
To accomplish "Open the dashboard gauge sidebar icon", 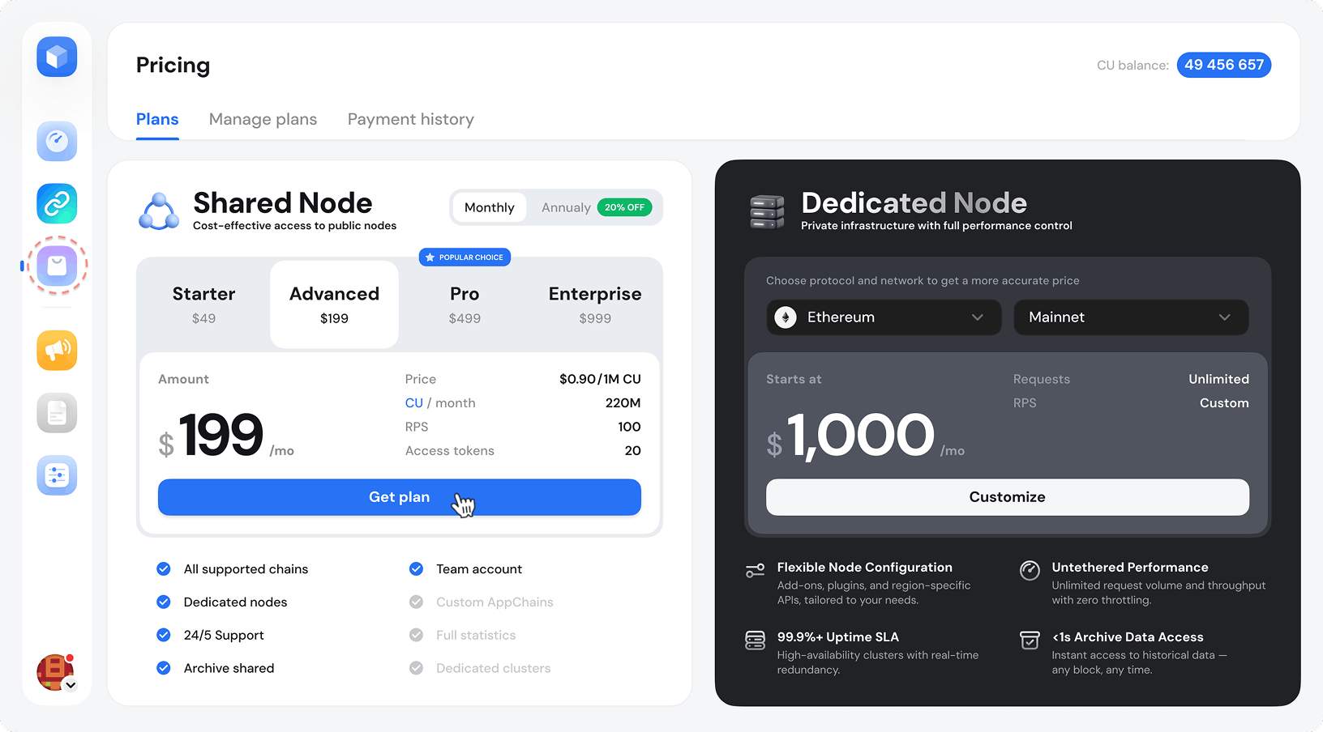I will pyautogui.click(x=57, y=142).
